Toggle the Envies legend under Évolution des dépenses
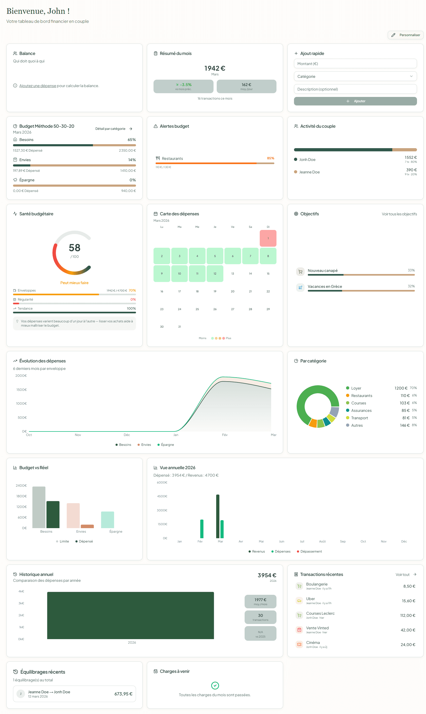The image size is (426, 714). 144,444
